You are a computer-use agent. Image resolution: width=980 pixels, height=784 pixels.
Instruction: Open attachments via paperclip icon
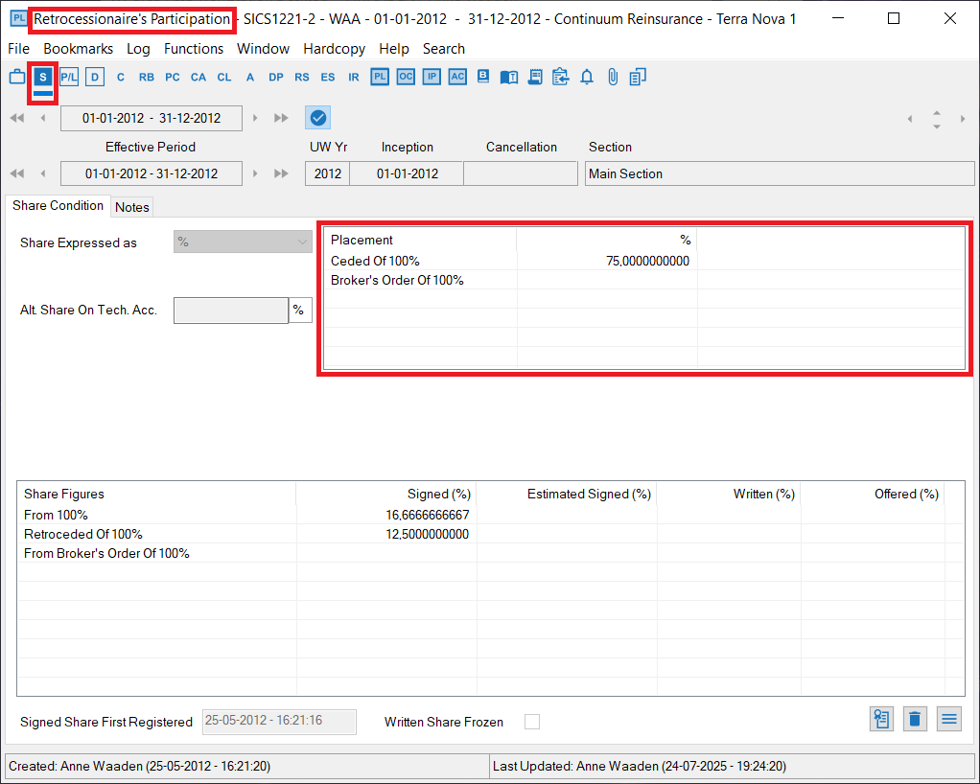[613, 77]
